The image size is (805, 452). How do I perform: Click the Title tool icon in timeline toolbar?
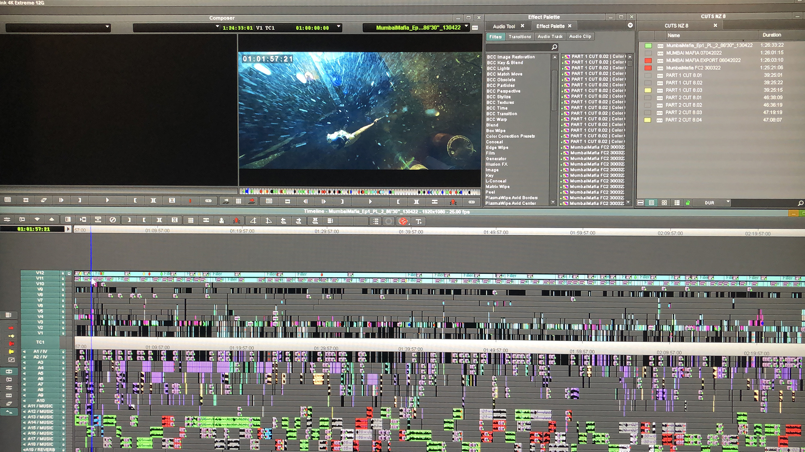point(418,221)
